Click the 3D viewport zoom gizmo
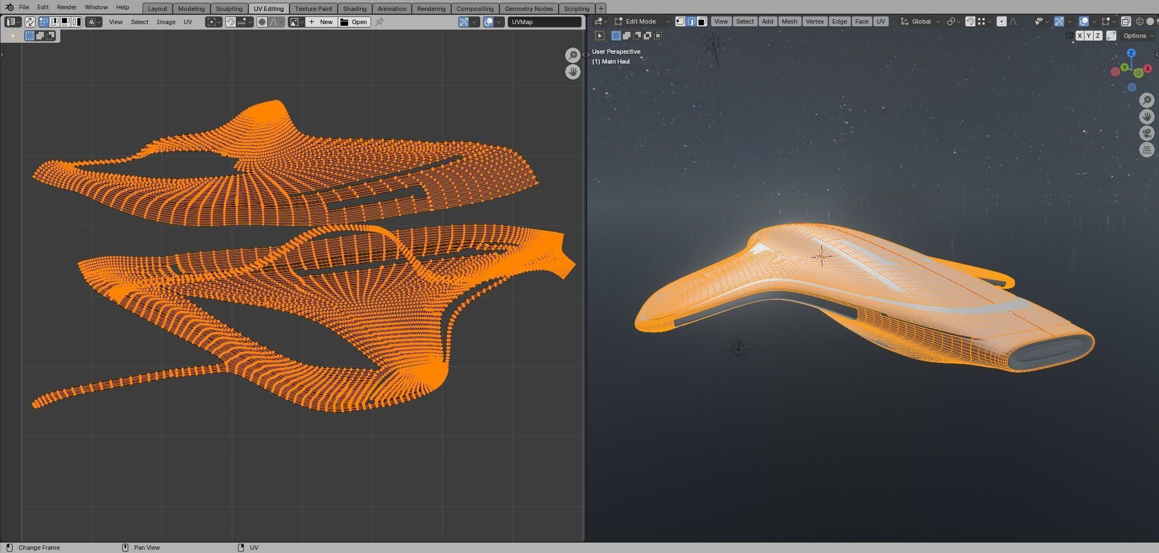 (x=1147, y=100)
